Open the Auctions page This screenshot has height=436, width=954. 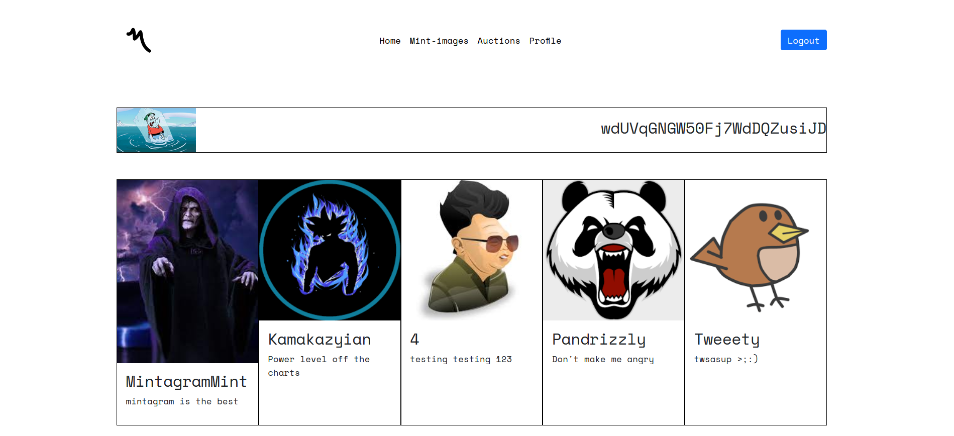click(498, 41)
